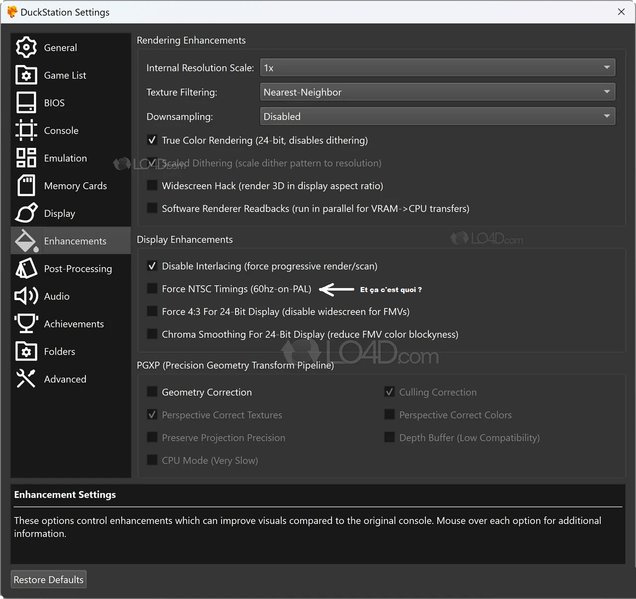
Task: Switch to the Emulation settings page
Action: tap(65, 158)
